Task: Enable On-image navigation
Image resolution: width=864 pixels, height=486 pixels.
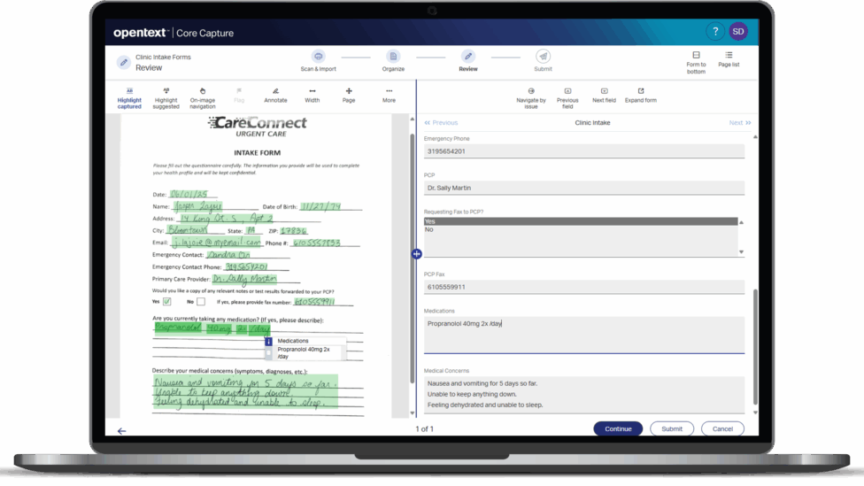Action: [202, 98]
